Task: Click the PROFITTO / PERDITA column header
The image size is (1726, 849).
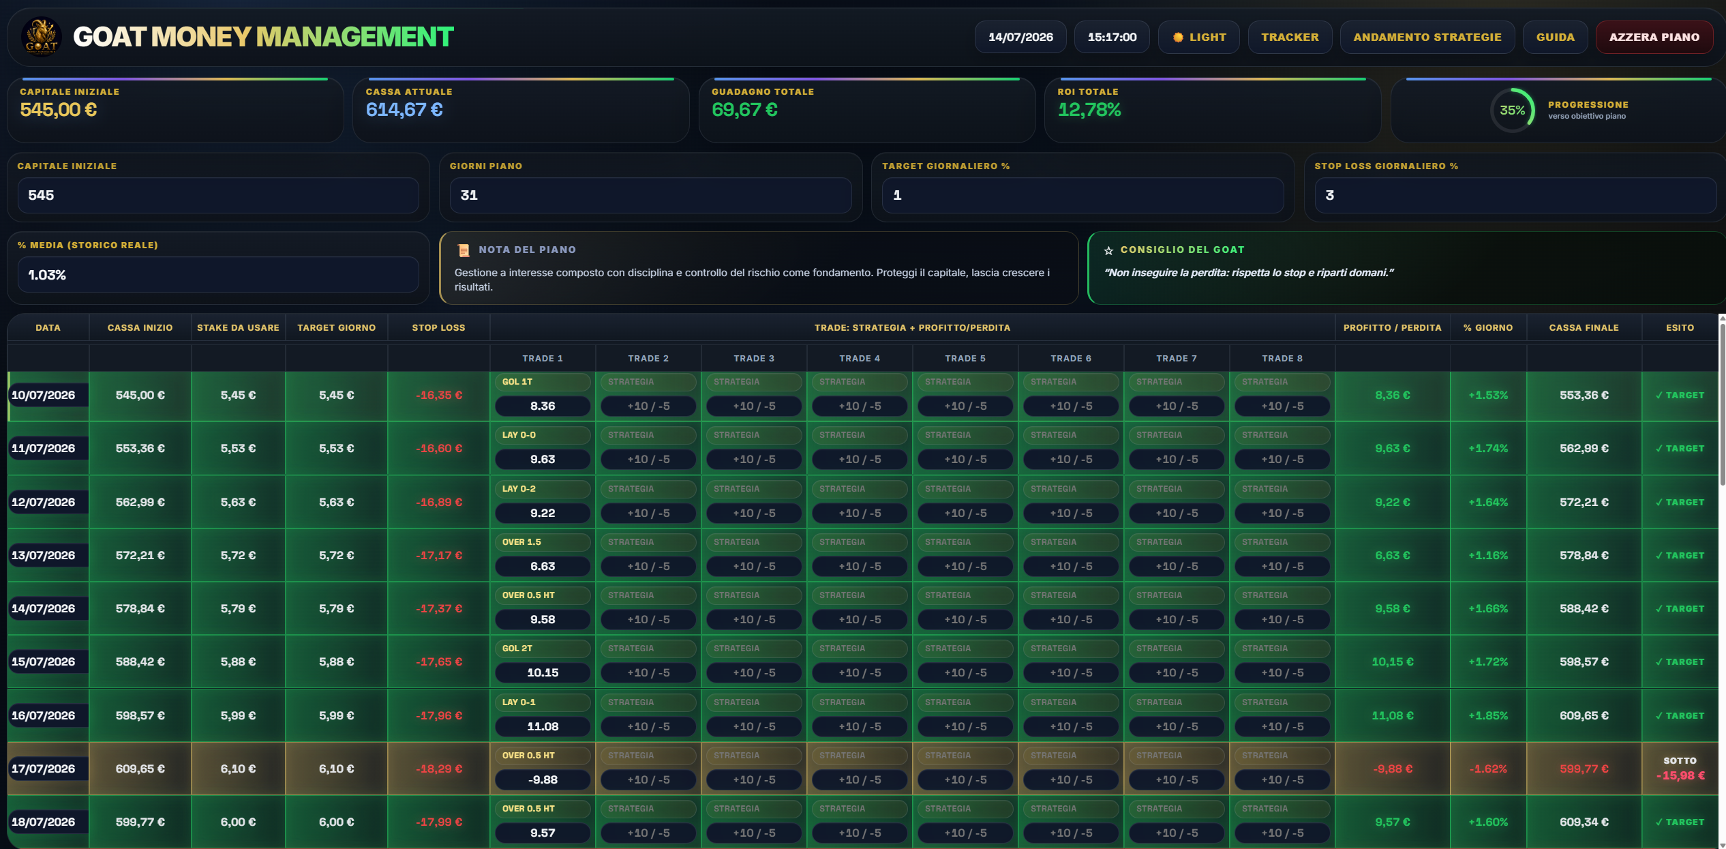Action: [1392, 328]
